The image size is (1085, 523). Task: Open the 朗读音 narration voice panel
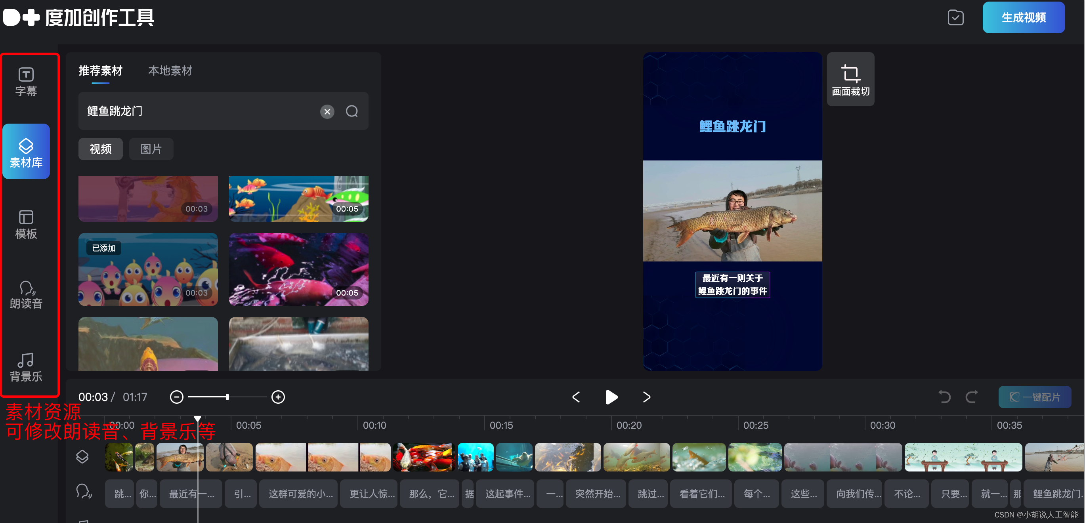26,295
